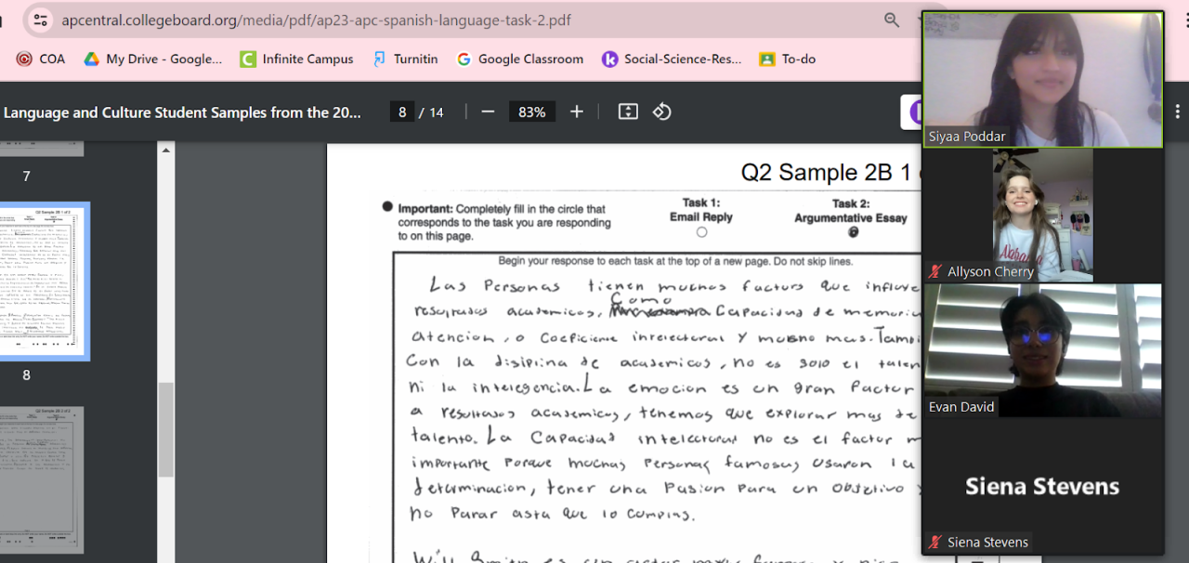The image size is (1189, 563).
Task: Click the Turnitin bookmark icon
Action: click(x=379, y=59)
